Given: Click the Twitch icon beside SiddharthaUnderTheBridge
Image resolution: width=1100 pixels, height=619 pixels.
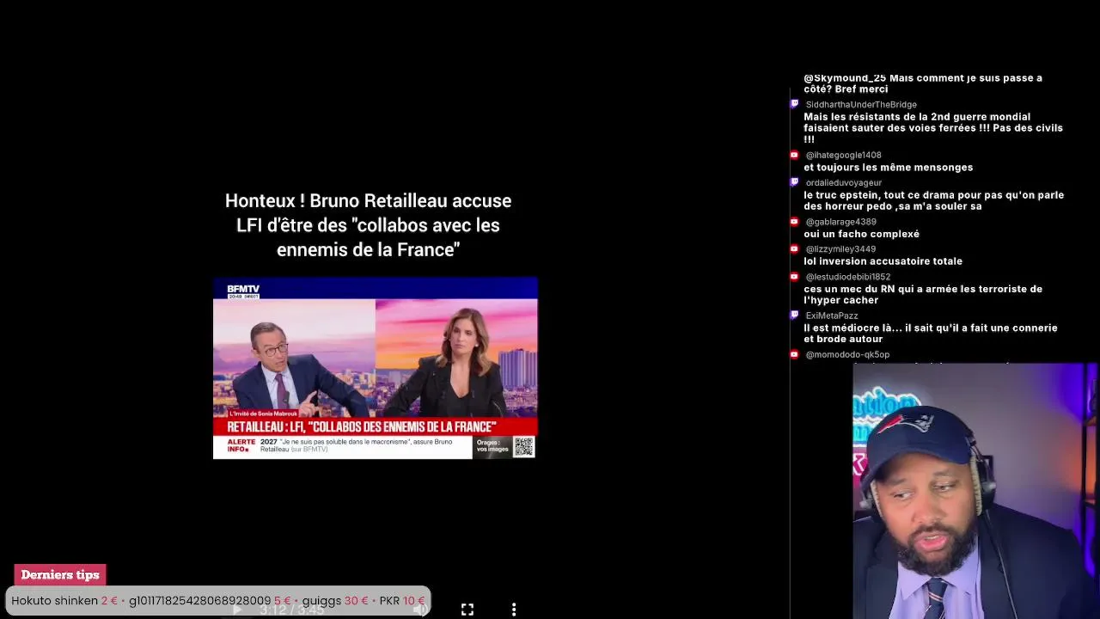Looking at the screenshot, I should click(794, 104).
